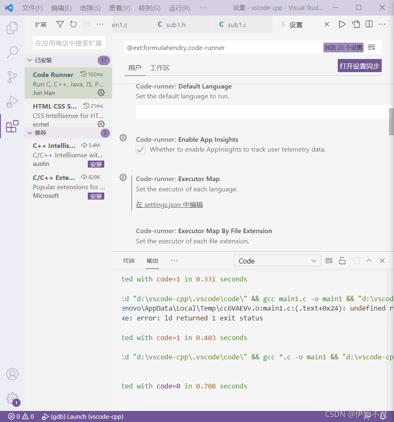Switch to the sub1.c editor tab

pos(242,25)
